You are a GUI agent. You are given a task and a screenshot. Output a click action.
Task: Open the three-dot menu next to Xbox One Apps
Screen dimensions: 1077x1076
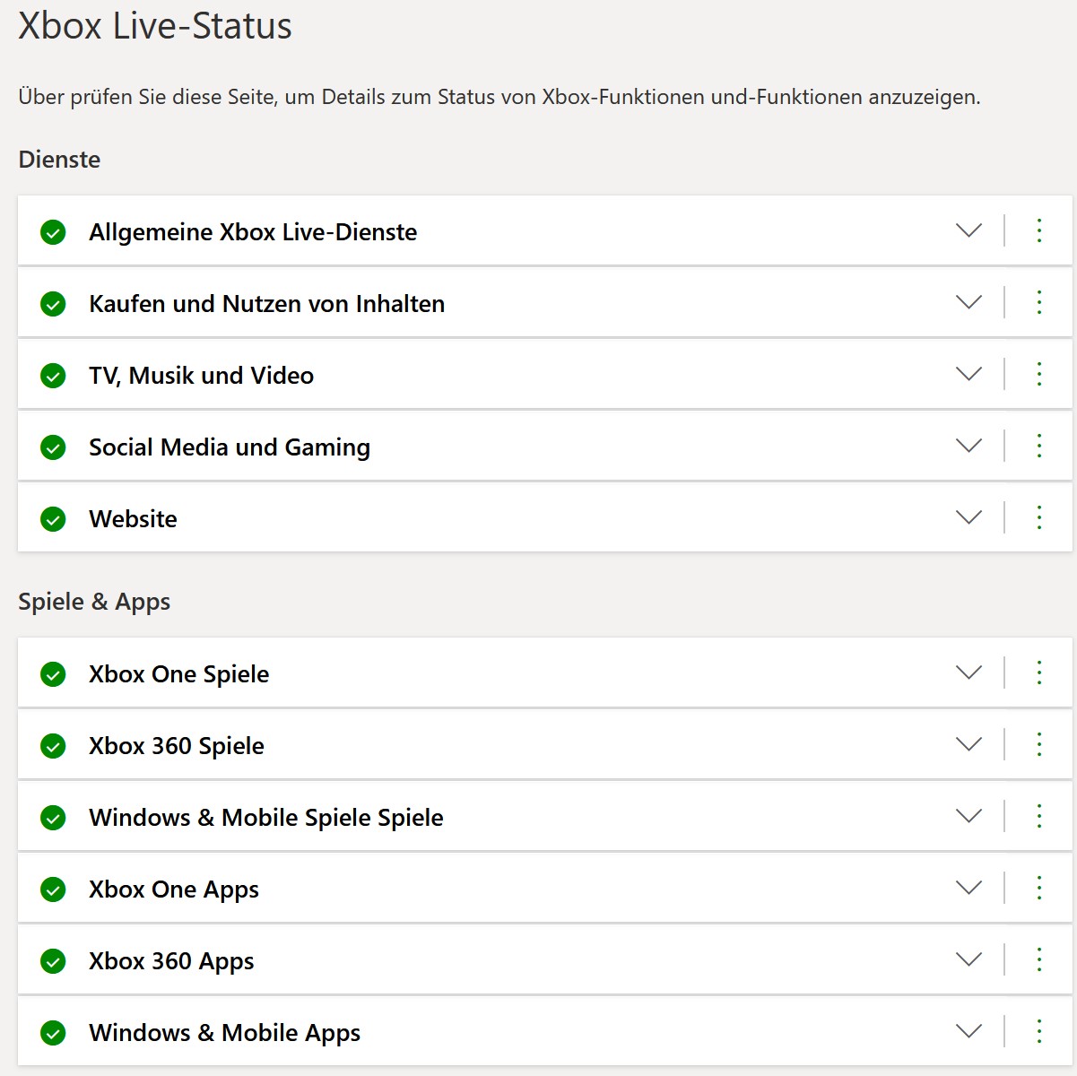coord(1038,889)
